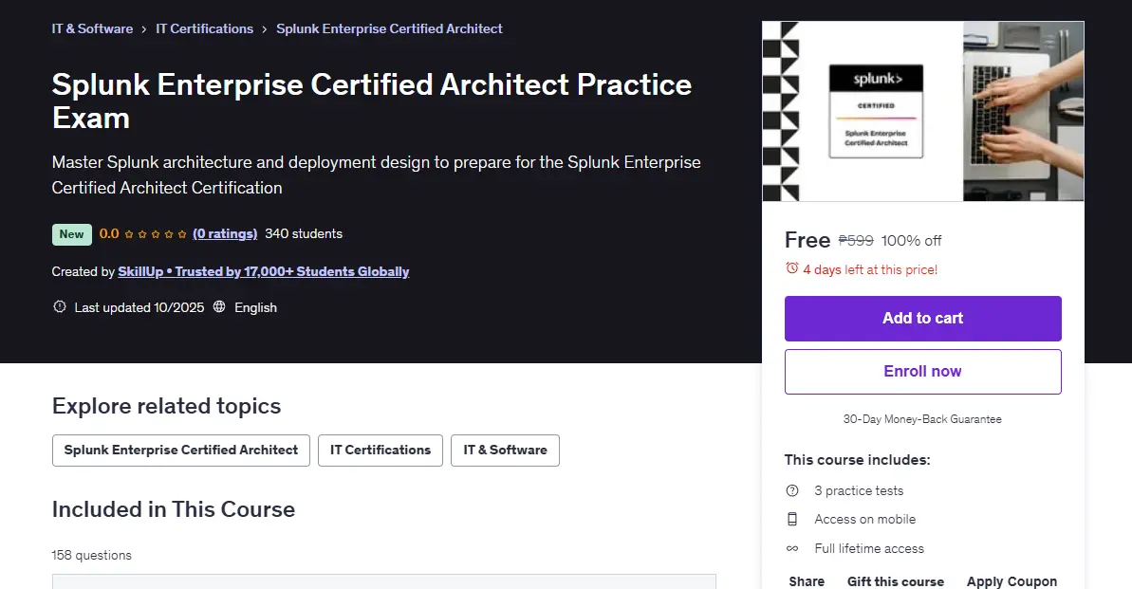Click the struck-through ₱599 original price

click(x=856, y=240)
